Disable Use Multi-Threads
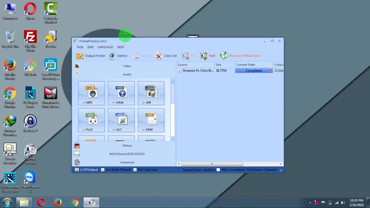 click(x=103, y=170)
